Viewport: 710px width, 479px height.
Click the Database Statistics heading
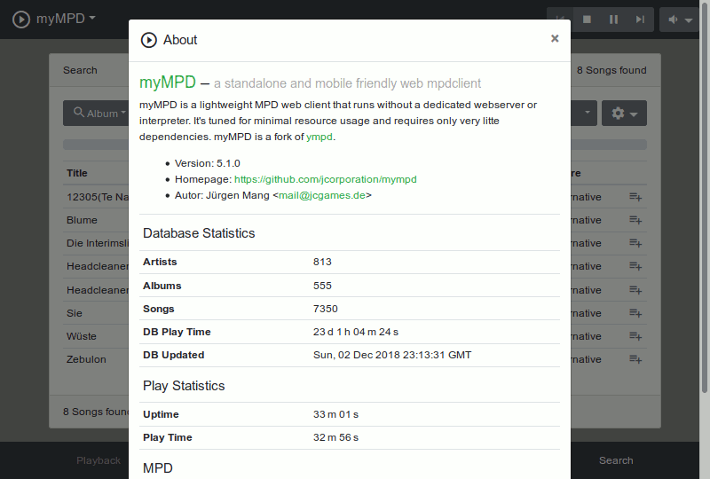pos(199,233)
